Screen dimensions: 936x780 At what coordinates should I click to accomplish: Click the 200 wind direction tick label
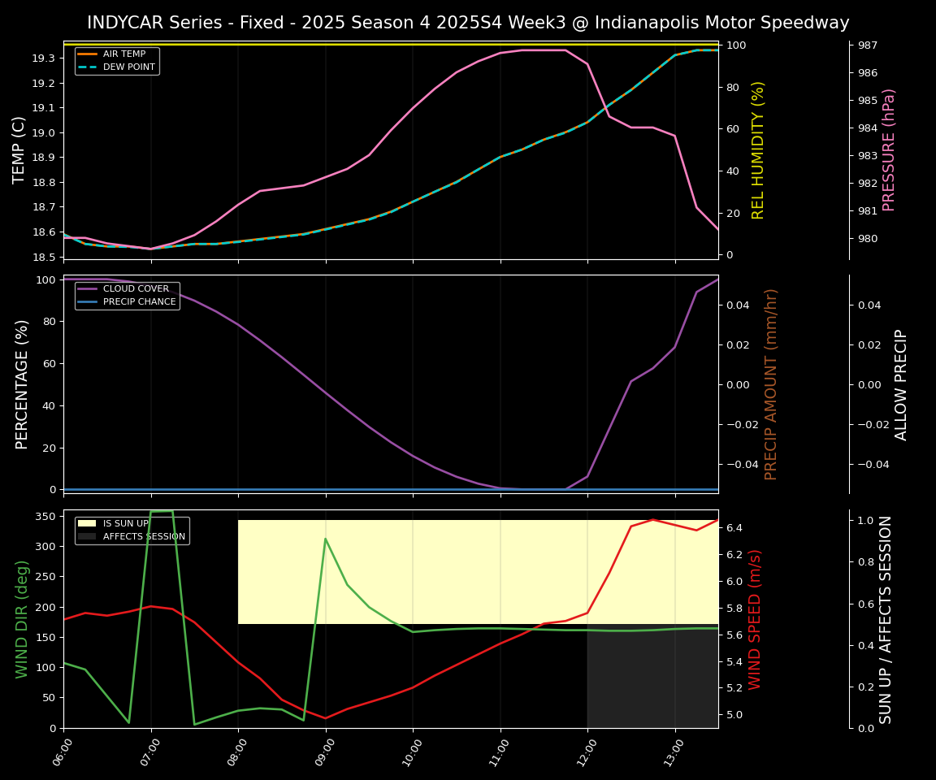[46, 607]
